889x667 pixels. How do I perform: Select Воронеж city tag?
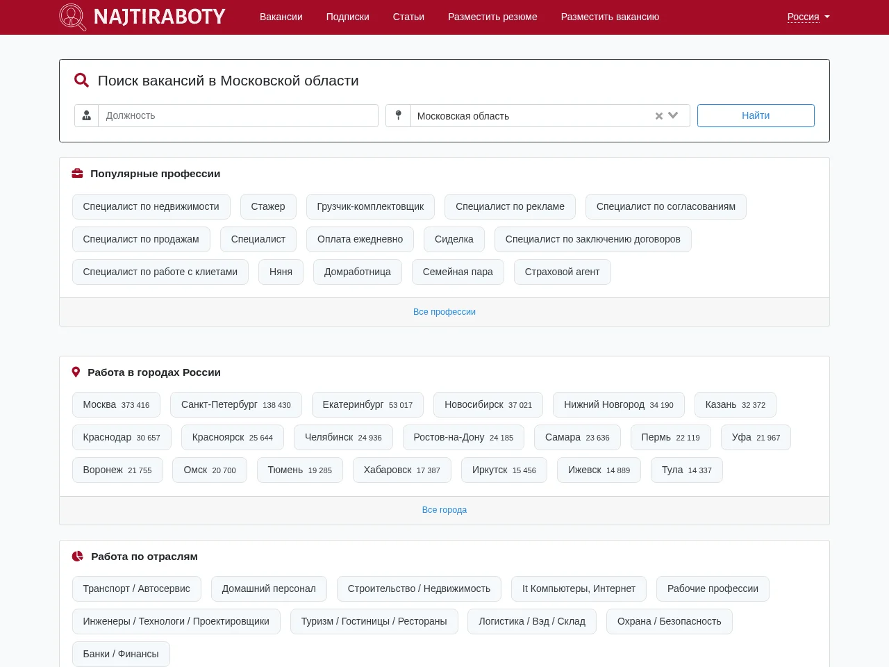pos(117,470)
